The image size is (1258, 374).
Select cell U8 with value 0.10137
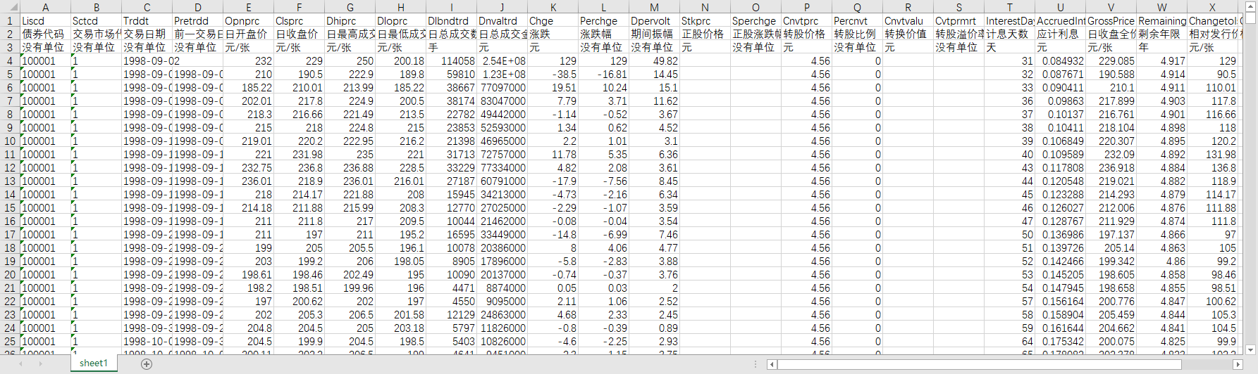[x=1061, y=115]
